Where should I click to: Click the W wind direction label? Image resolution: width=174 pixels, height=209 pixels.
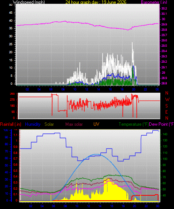pos(167,99)
